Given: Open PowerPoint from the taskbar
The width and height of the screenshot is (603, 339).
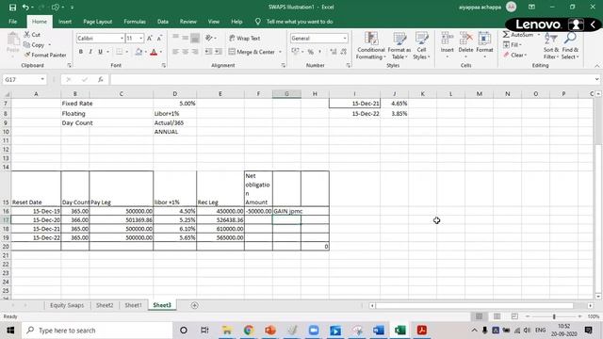Looking at the screenshot, I should point(270,331).
